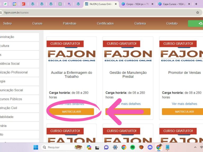This screenshot has width=203, height=152.
Task: Open the pinned ChatGPT-style green tab
Action: 60,4
